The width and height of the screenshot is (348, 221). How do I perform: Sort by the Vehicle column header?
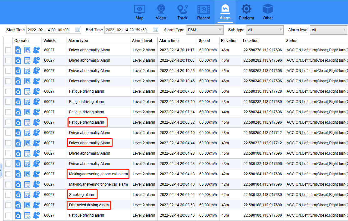click(x=54, y=41)
